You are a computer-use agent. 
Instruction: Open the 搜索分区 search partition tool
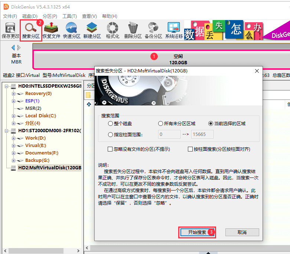(x=31, y=30)
